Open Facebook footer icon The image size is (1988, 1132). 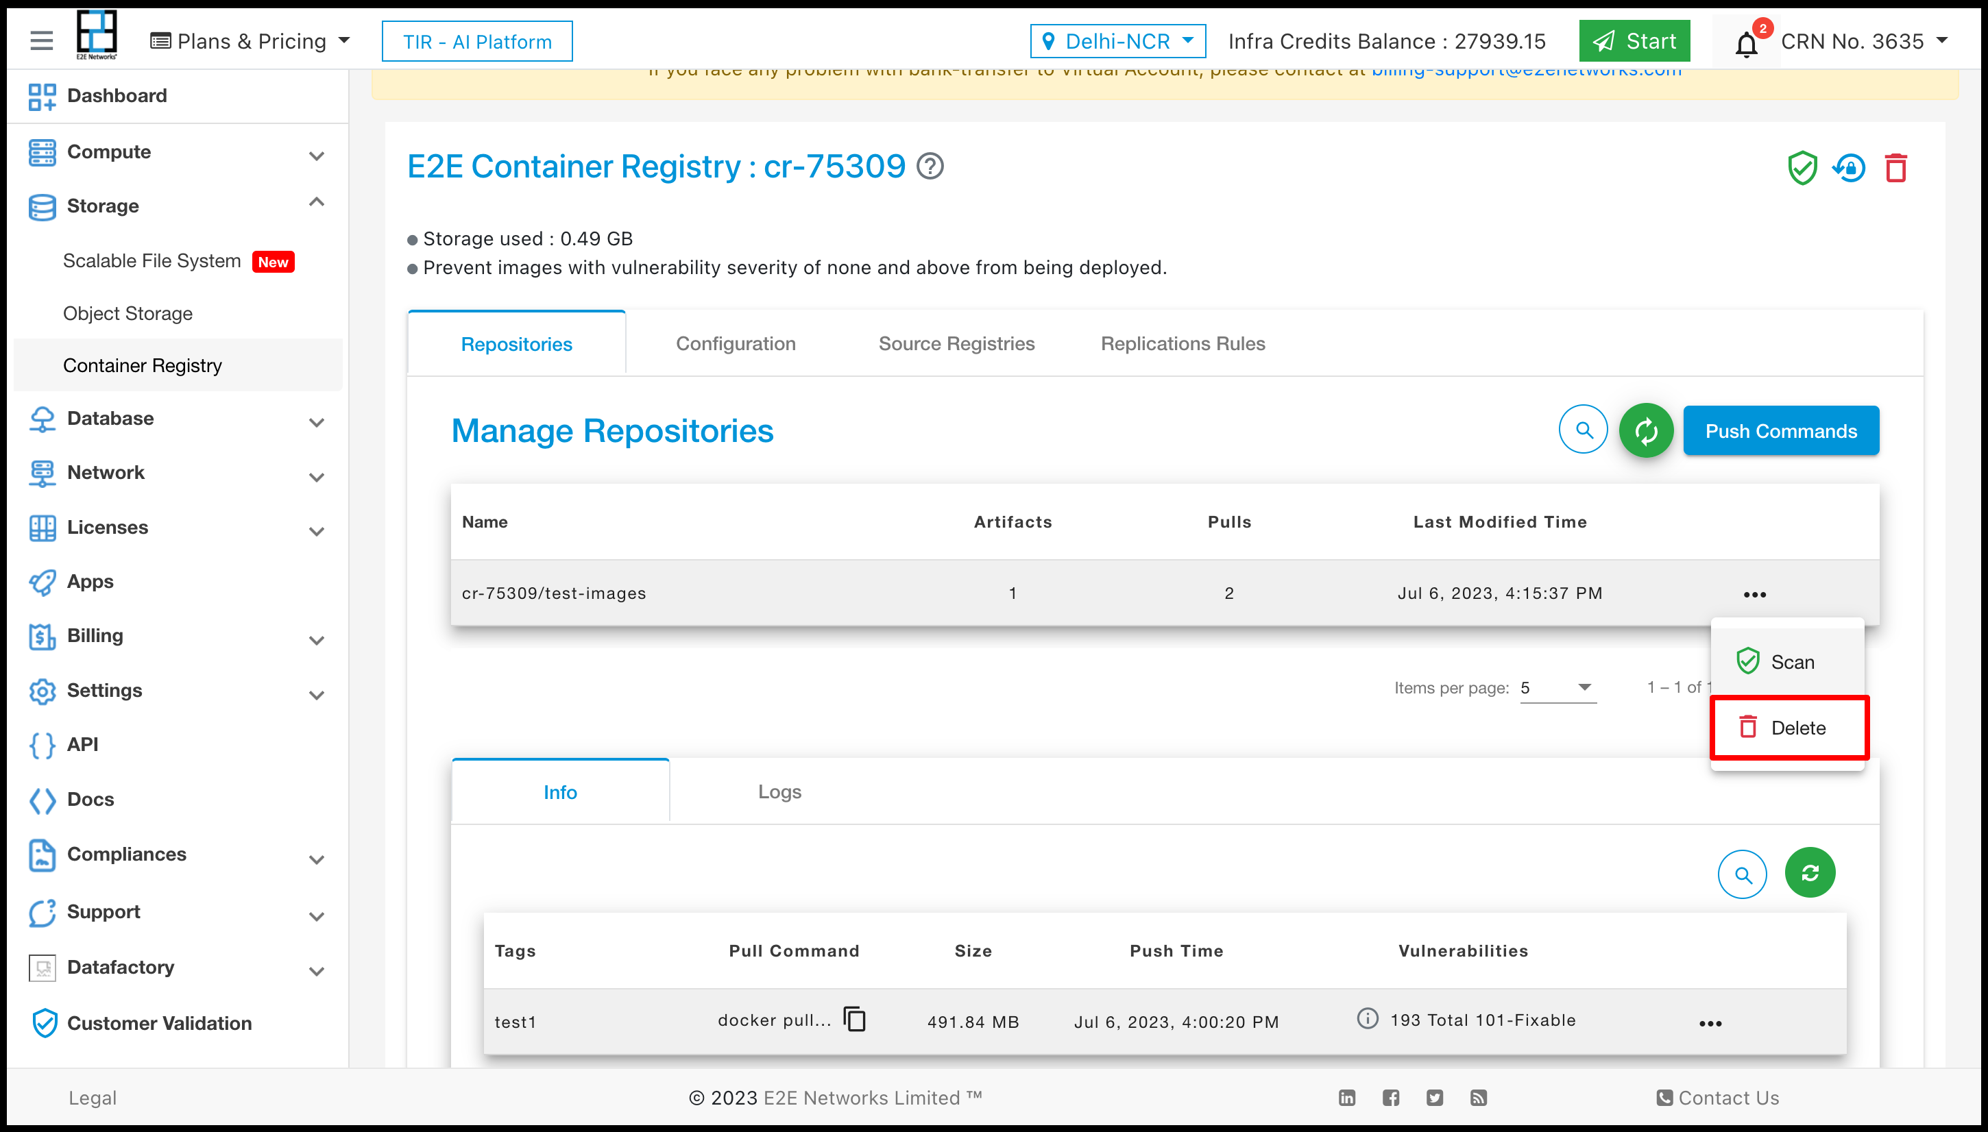coord(1391,1098)
